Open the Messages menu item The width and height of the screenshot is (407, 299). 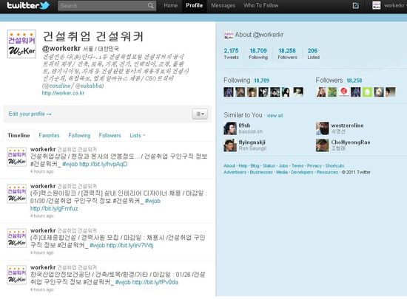223,5
